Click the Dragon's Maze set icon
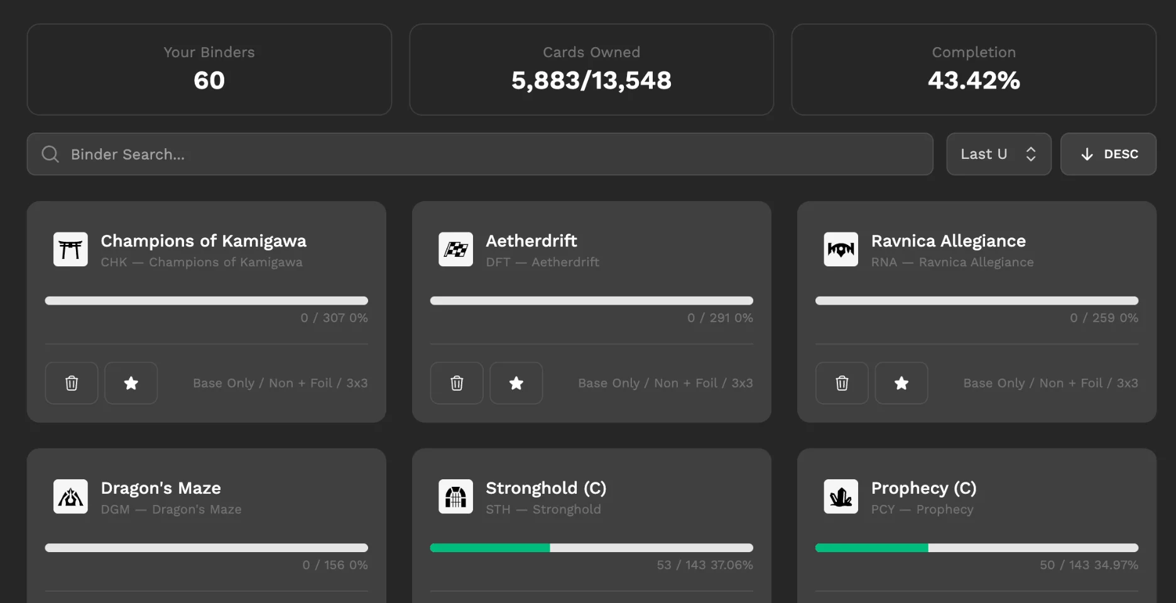This screenshot has width=1176, height=603. [x=70, y=497]
